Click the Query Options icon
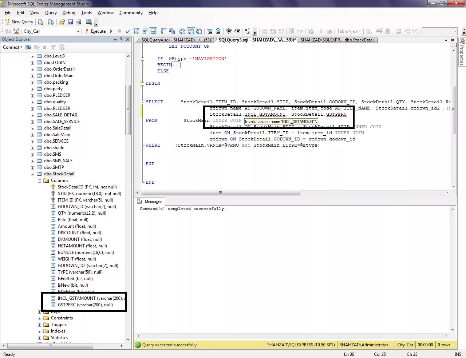The image size is (466, 358). (x=145, y=31)
